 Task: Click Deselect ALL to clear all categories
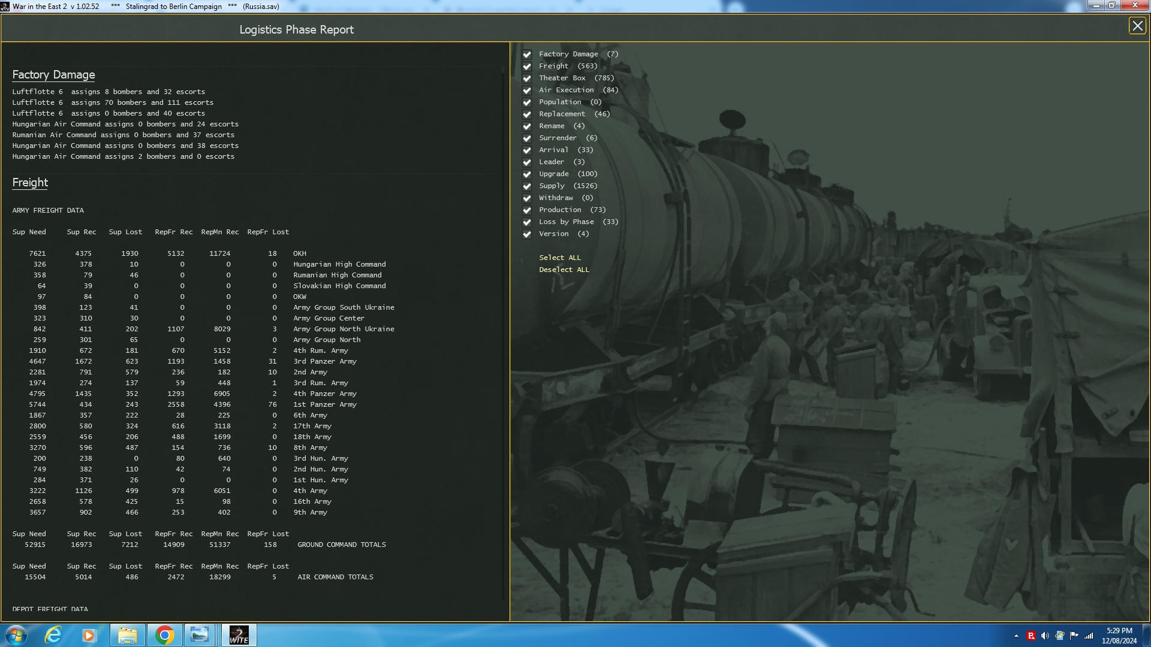pos(564,269)
